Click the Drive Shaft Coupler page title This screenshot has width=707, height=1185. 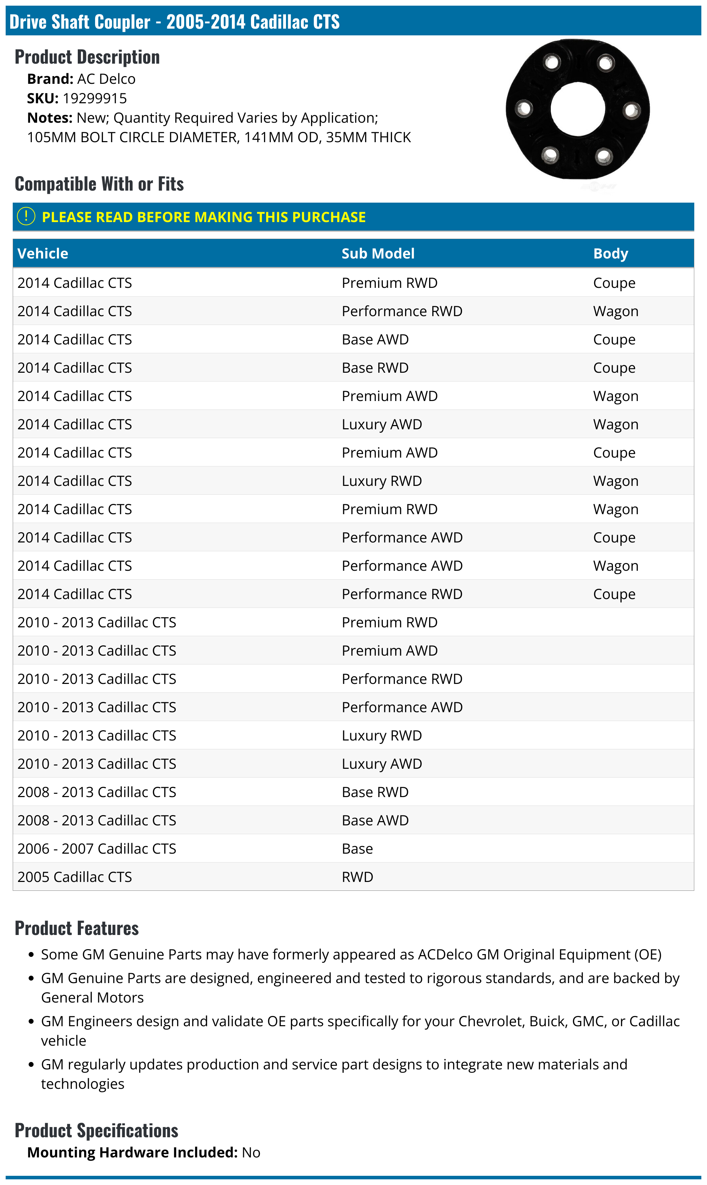[x=174, y=22]
